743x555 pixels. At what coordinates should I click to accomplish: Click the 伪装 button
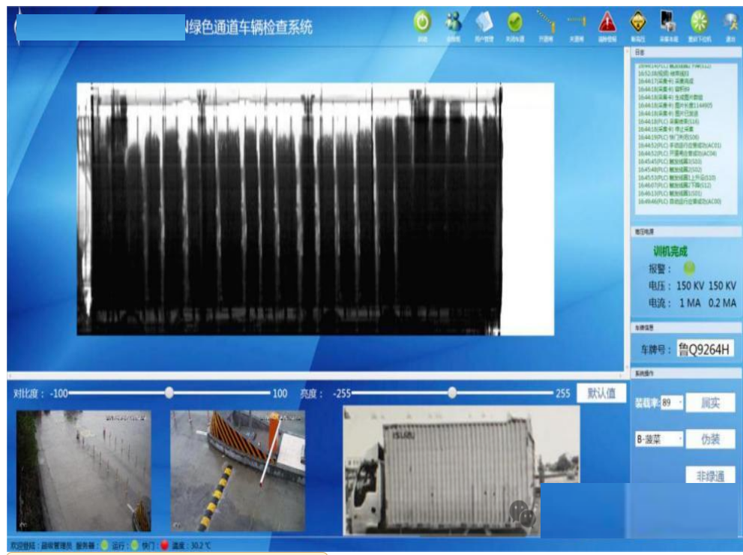pyautogui.click(x=709, y=439)
